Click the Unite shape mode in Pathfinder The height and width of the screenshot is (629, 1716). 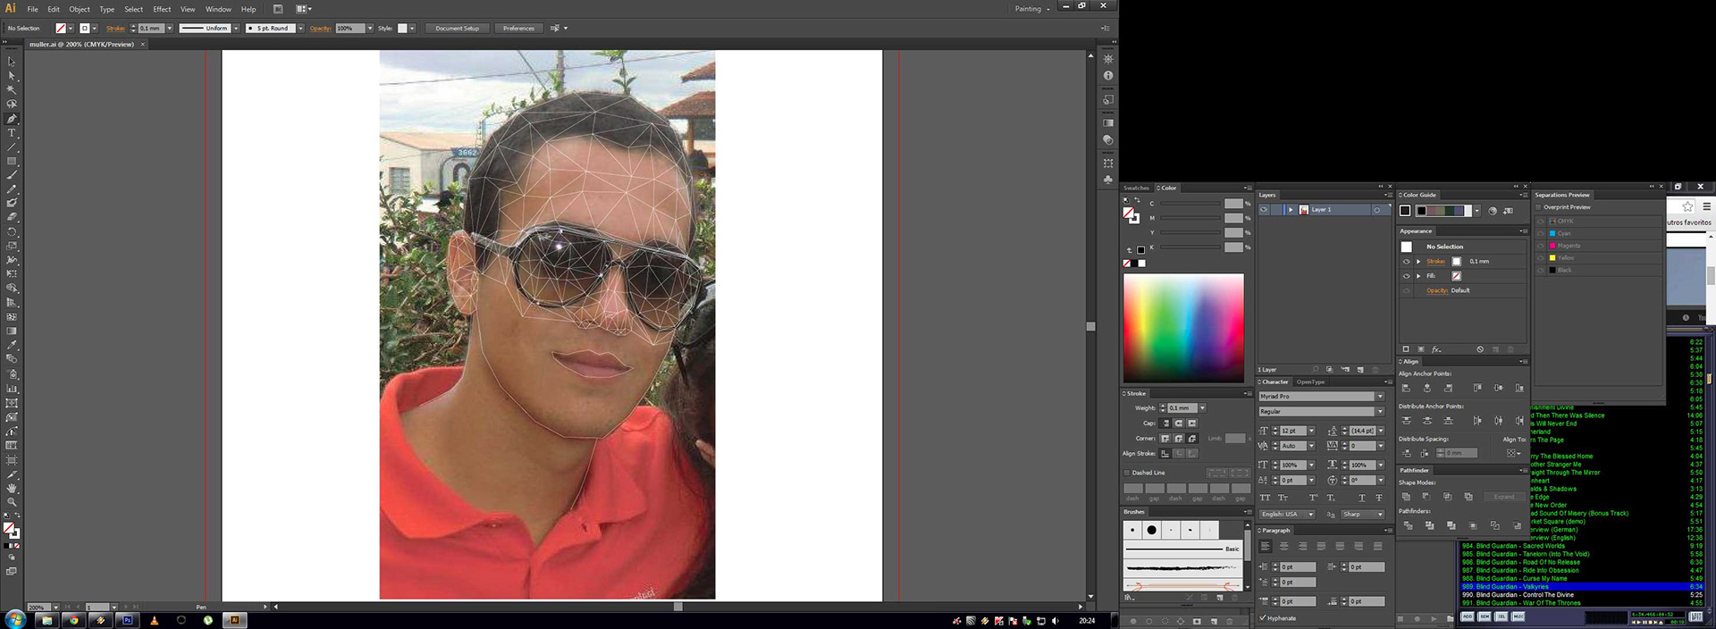tap(1406, 497)
